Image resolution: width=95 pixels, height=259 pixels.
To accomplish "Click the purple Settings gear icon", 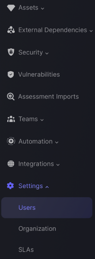I will pyautogui.click(x=10, y=186).
